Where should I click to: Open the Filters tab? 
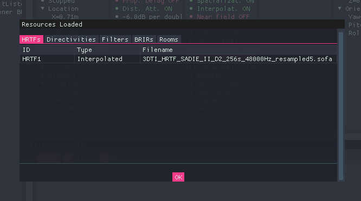pyautogui.click(x=115, y=39)
